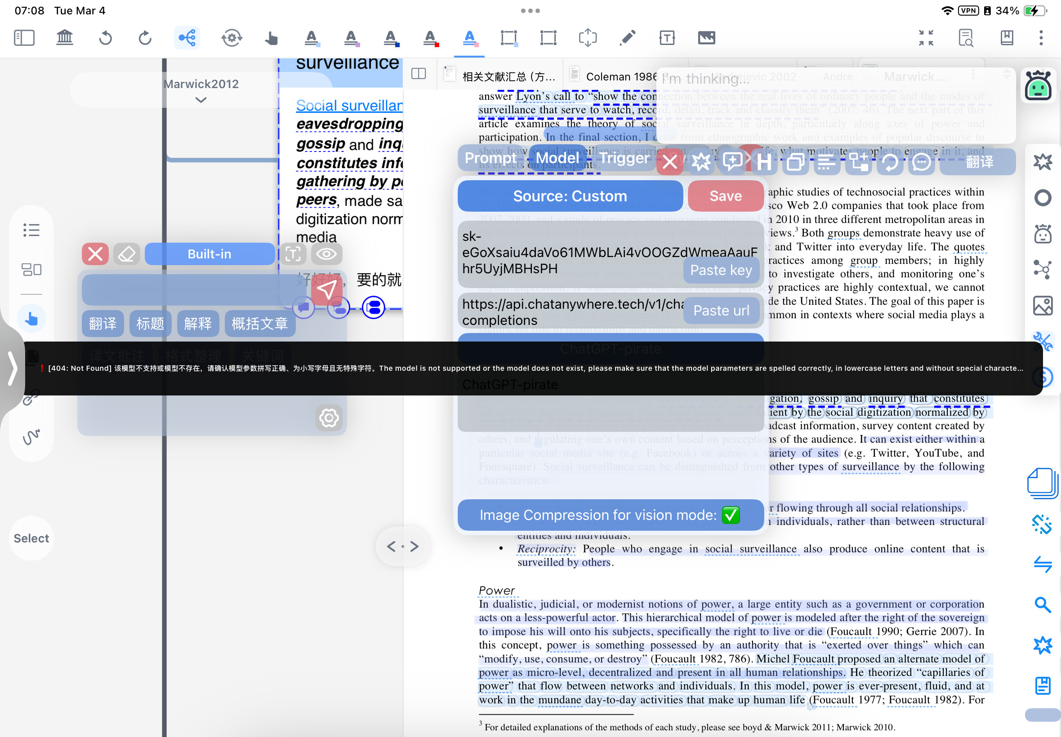Redo the last action
This screenshot has width=1061, height=737.
(145, 37)
